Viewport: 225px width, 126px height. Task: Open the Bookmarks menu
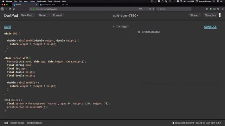pos(41,1)
